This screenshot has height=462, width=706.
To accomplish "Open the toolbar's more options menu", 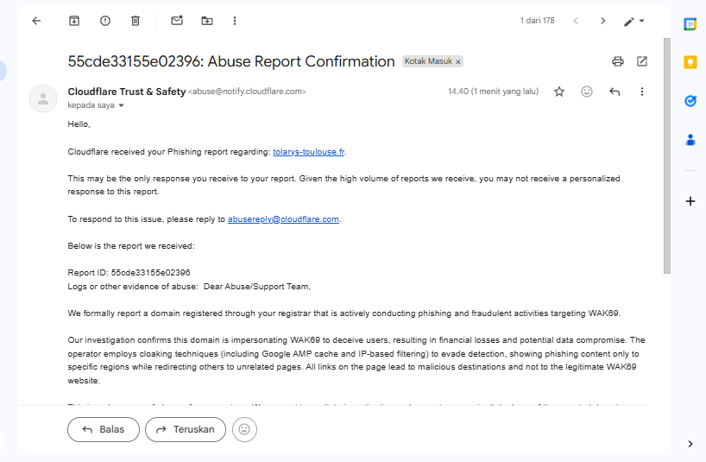I will click(x=235, y=21).
